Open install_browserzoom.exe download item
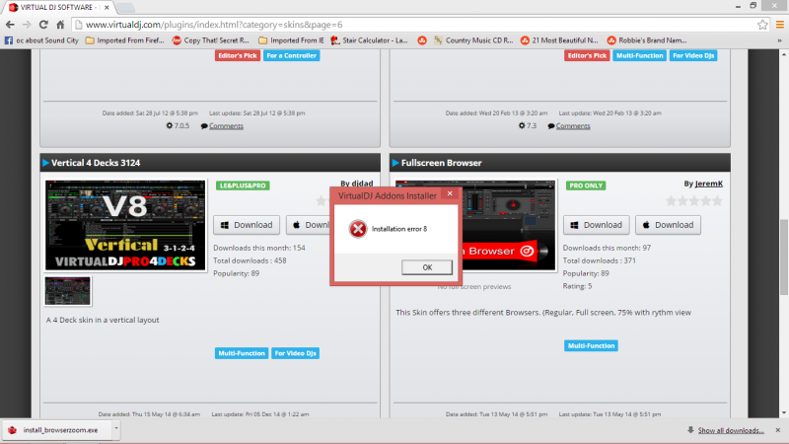Image resolution: width=789 pixels, height=444 pixels. 55,430
